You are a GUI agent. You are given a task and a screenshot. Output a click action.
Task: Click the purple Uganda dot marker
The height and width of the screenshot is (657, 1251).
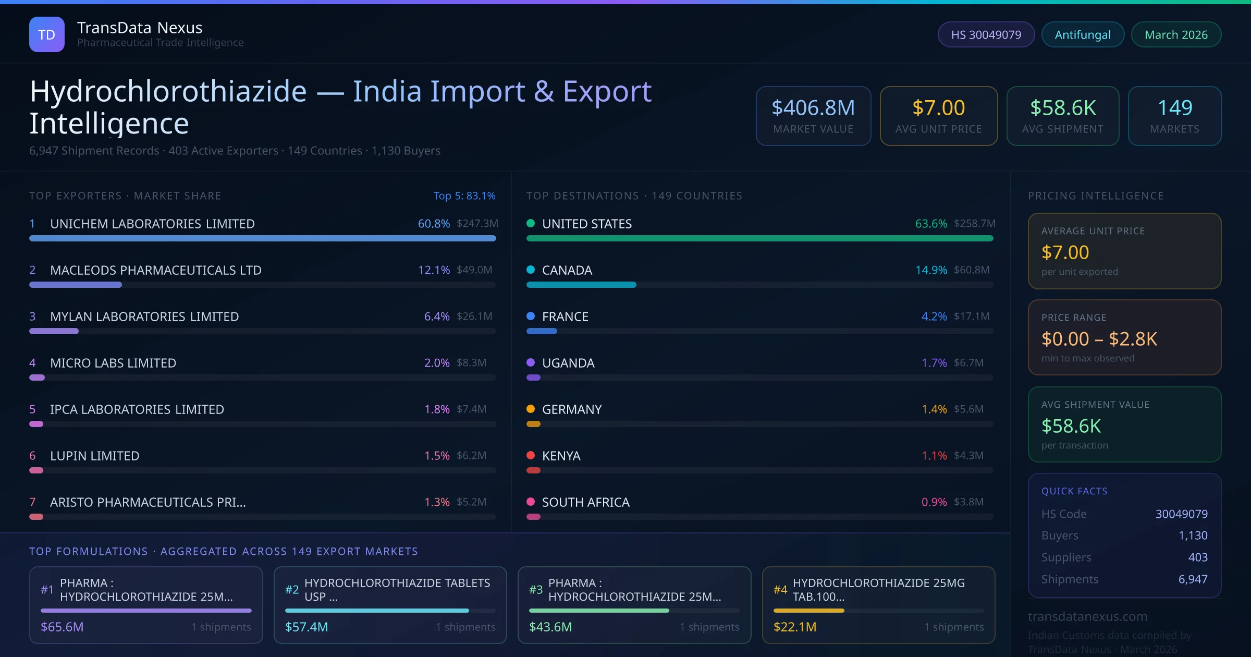point(531,362)
